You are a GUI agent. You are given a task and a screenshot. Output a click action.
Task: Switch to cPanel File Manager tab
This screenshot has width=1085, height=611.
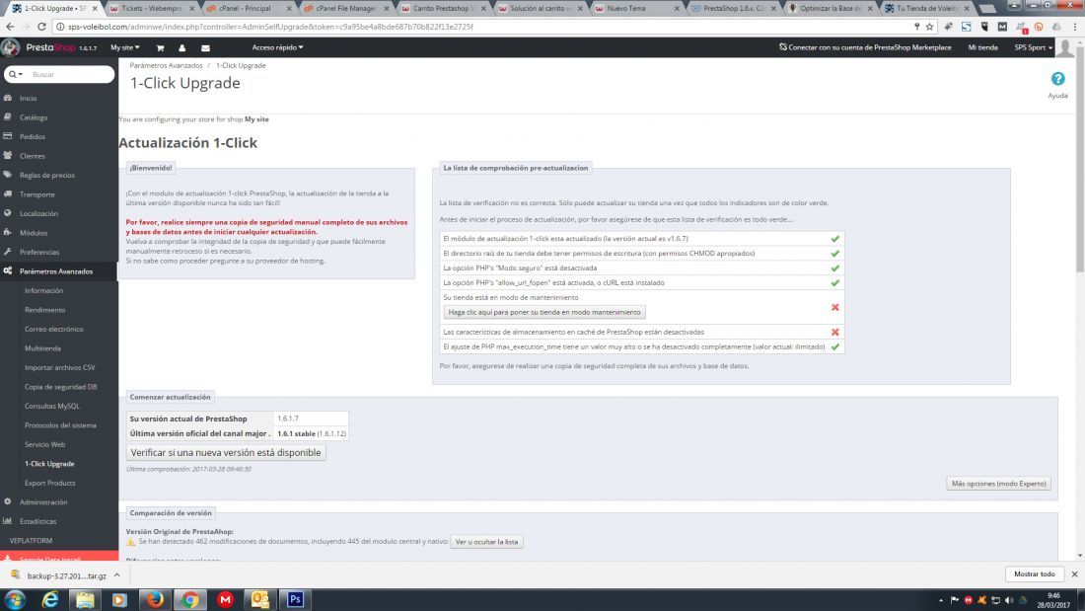[345, 8]
